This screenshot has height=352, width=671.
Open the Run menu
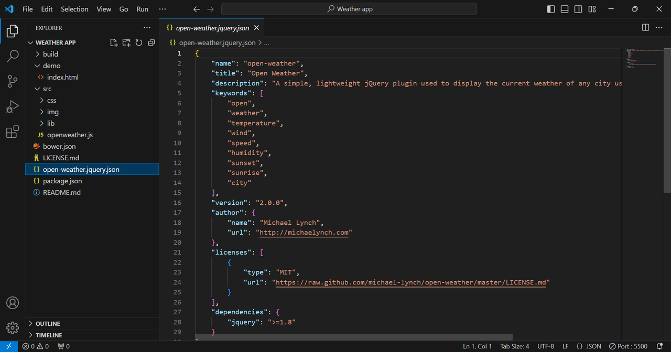point(142,9)
